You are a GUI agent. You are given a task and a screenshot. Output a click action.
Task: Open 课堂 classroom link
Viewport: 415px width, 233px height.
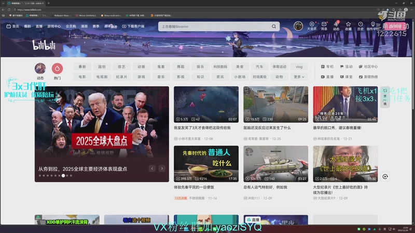coord(346,77)
